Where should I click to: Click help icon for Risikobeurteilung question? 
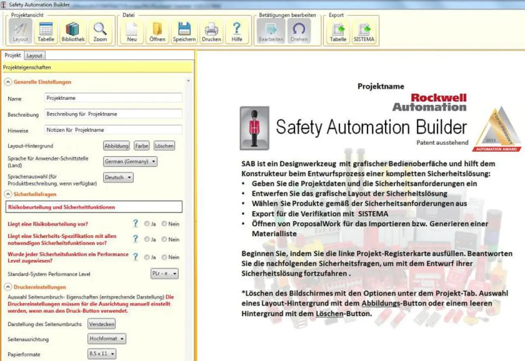tap(136, 224)
